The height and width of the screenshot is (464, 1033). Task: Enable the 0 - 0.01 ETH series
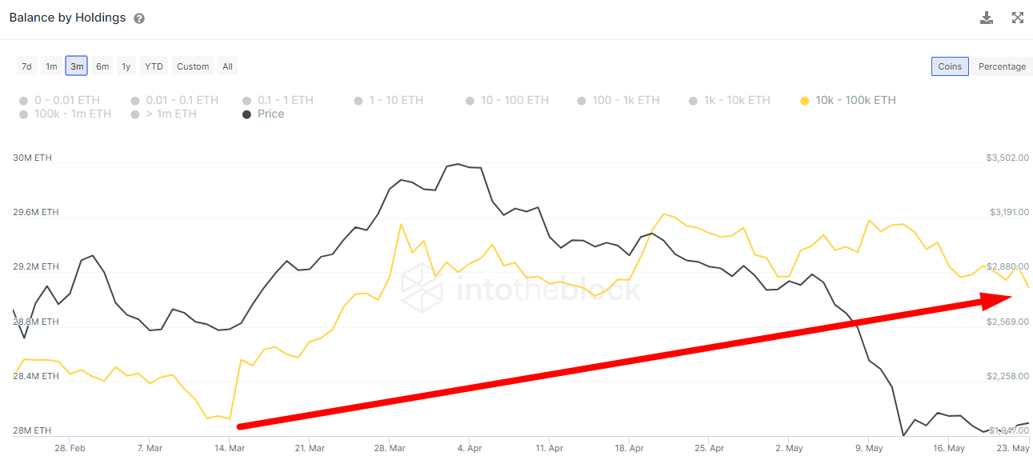point(66,100)
